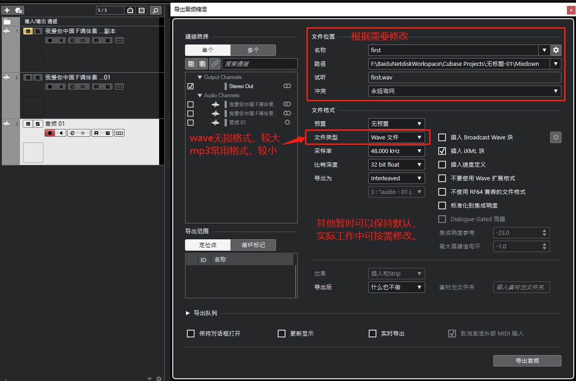
Task: Collapse the Audio Channels group
Action: (x=200, y=95)
